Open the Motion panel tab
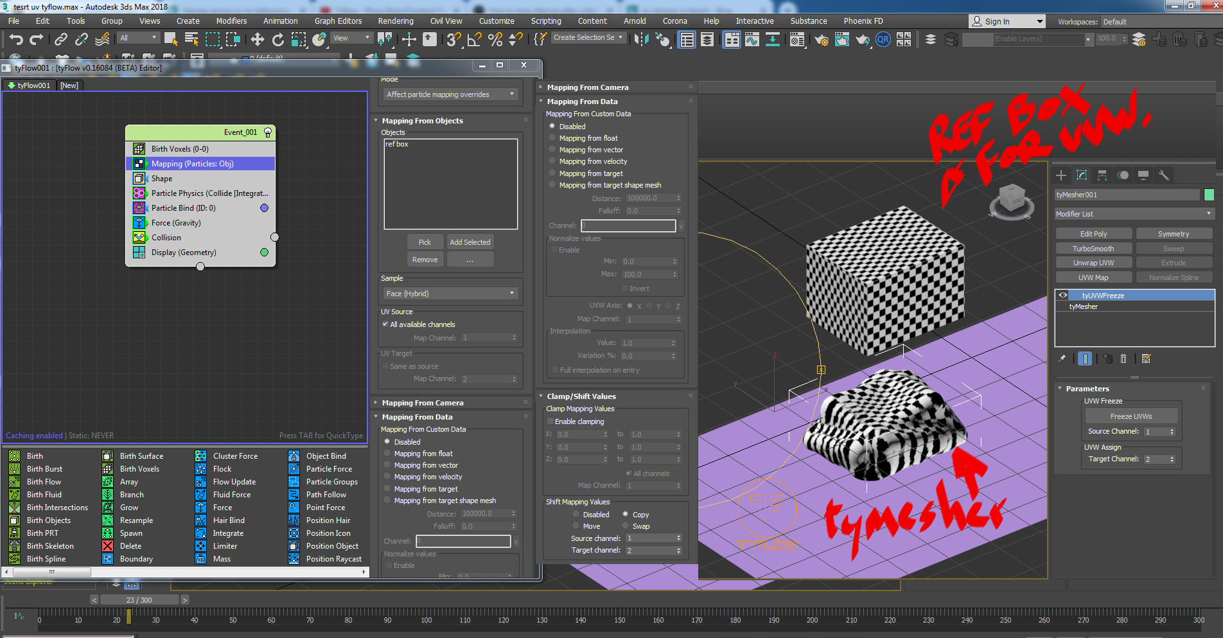Screen dimensions: 1223x638 tap(1123, 175)
